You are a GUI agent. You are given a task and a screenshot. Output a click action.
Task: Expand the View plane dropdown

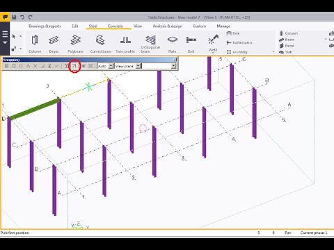click(x=138, y=66)
